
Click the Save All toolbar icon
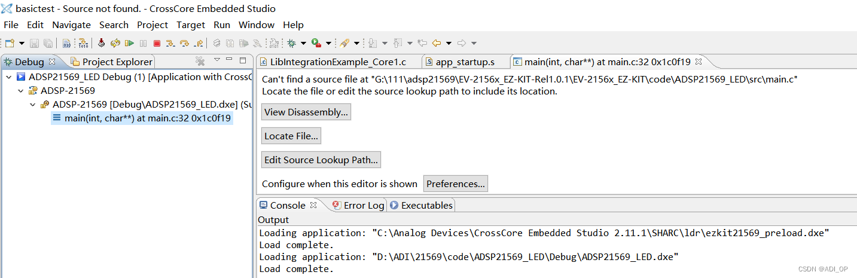(x=48, y=43)
